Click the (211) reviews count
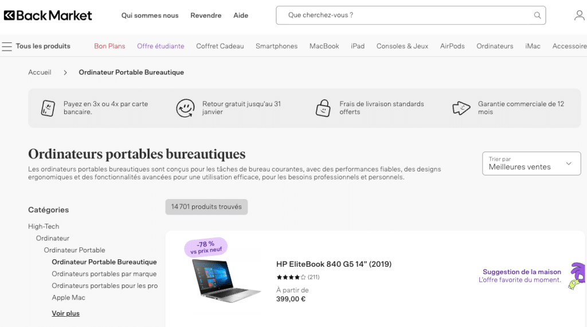Image resolution: width=587 pixels, height=327 pixels. [314, 277]
